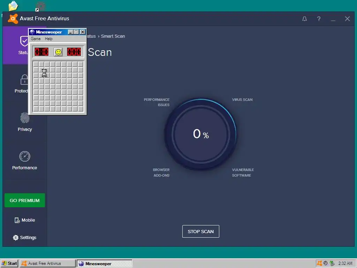This screenshot has width=357, height=268.
Task: Open the Protection lock icon
Action: [24, 80]
